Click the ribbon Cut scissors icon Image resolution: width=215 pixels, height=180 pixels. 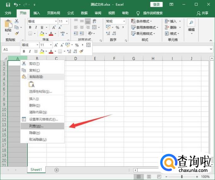(x=17, y=21)
